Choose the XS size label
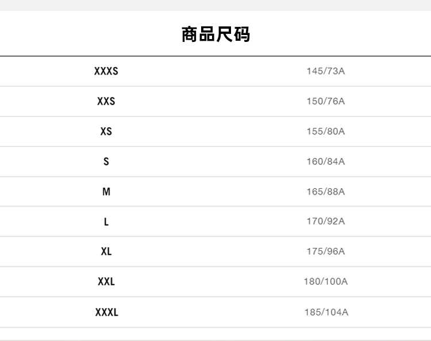The width and height of the screenshot is (431, 341). click(x=106, y=131)
